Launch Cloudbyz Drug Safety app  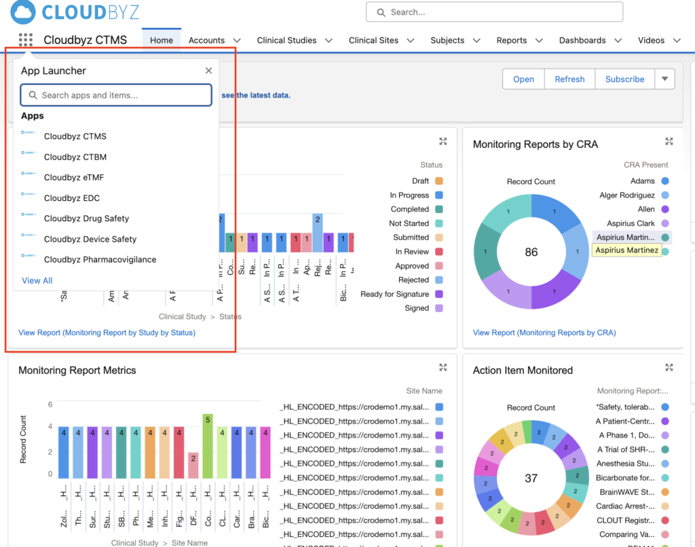click(86, 219)
